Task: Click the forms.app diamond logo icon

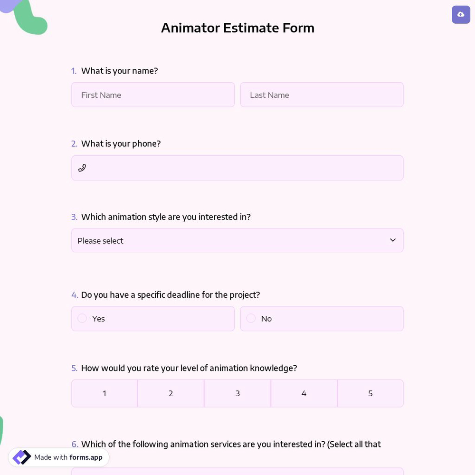Action: pos(22,457)
